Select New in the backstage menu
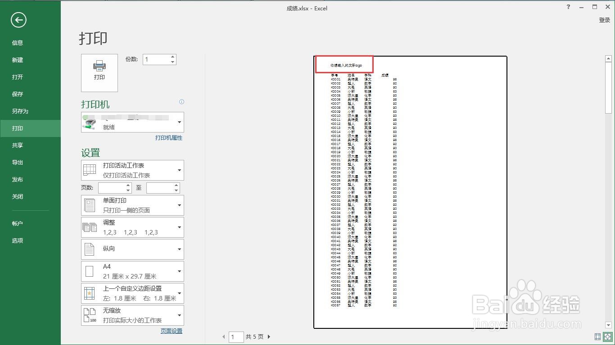Image resolution: width=615 pixels, height=345 pixels. pyautogui.click(x=30, y=60)
